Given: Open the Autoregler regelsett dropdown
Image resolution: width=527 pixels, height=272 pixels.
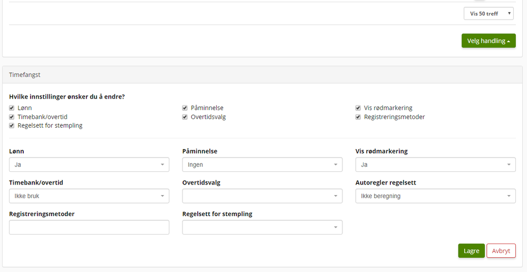Looking at the screenshot, I should pos(435,196).
